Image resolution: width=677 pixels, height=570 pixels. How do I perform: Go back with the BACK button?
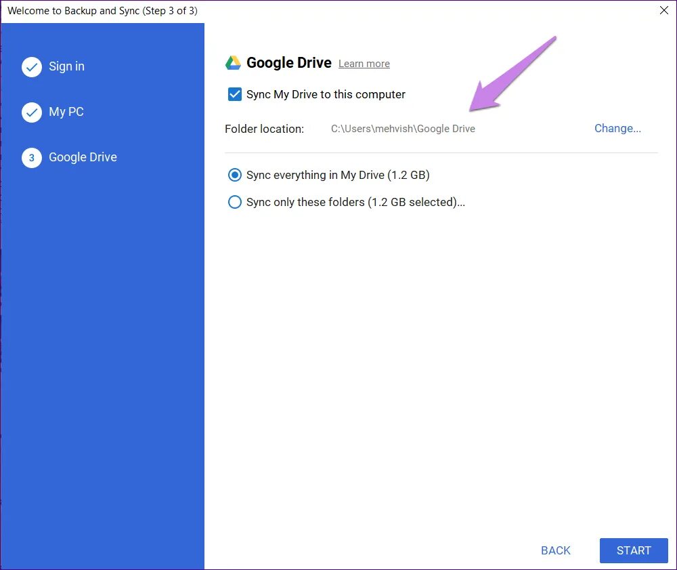click(x=556, y=550)
